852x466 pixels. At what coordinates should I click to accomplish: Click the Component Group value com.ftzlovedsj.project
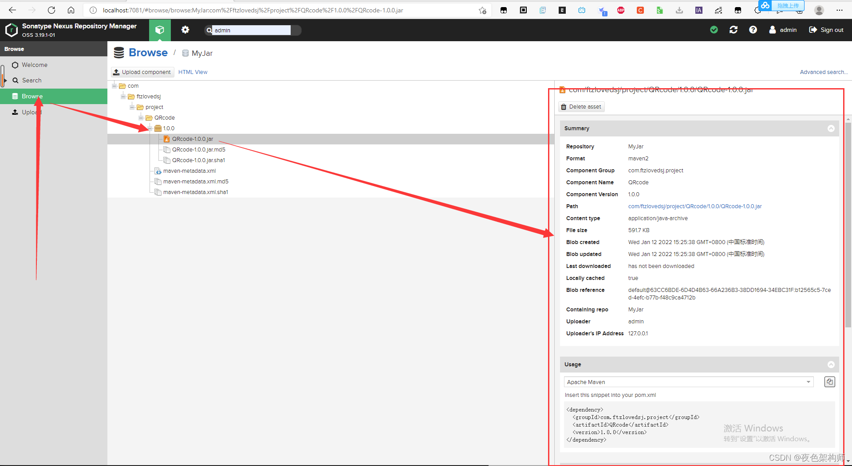tap(655, 170)
